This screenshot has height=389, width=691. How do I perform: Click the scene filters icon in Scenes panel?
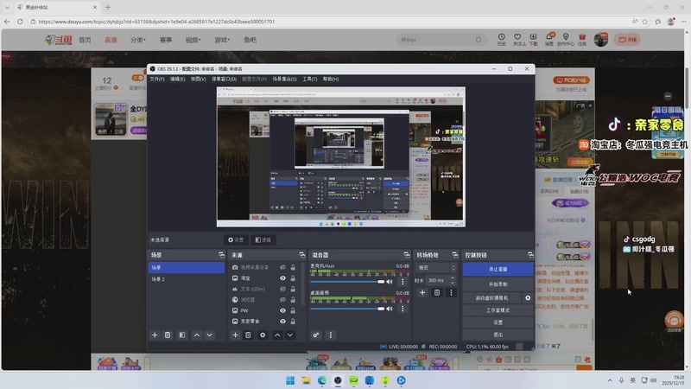pyautogui.click(x=181, y=335)
